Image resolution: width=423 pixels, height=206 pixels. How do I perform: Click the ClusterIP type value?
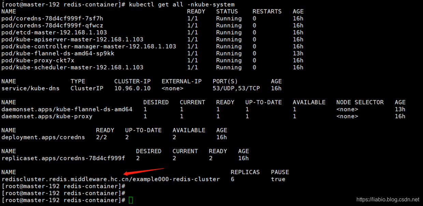[x=87, y=88]
